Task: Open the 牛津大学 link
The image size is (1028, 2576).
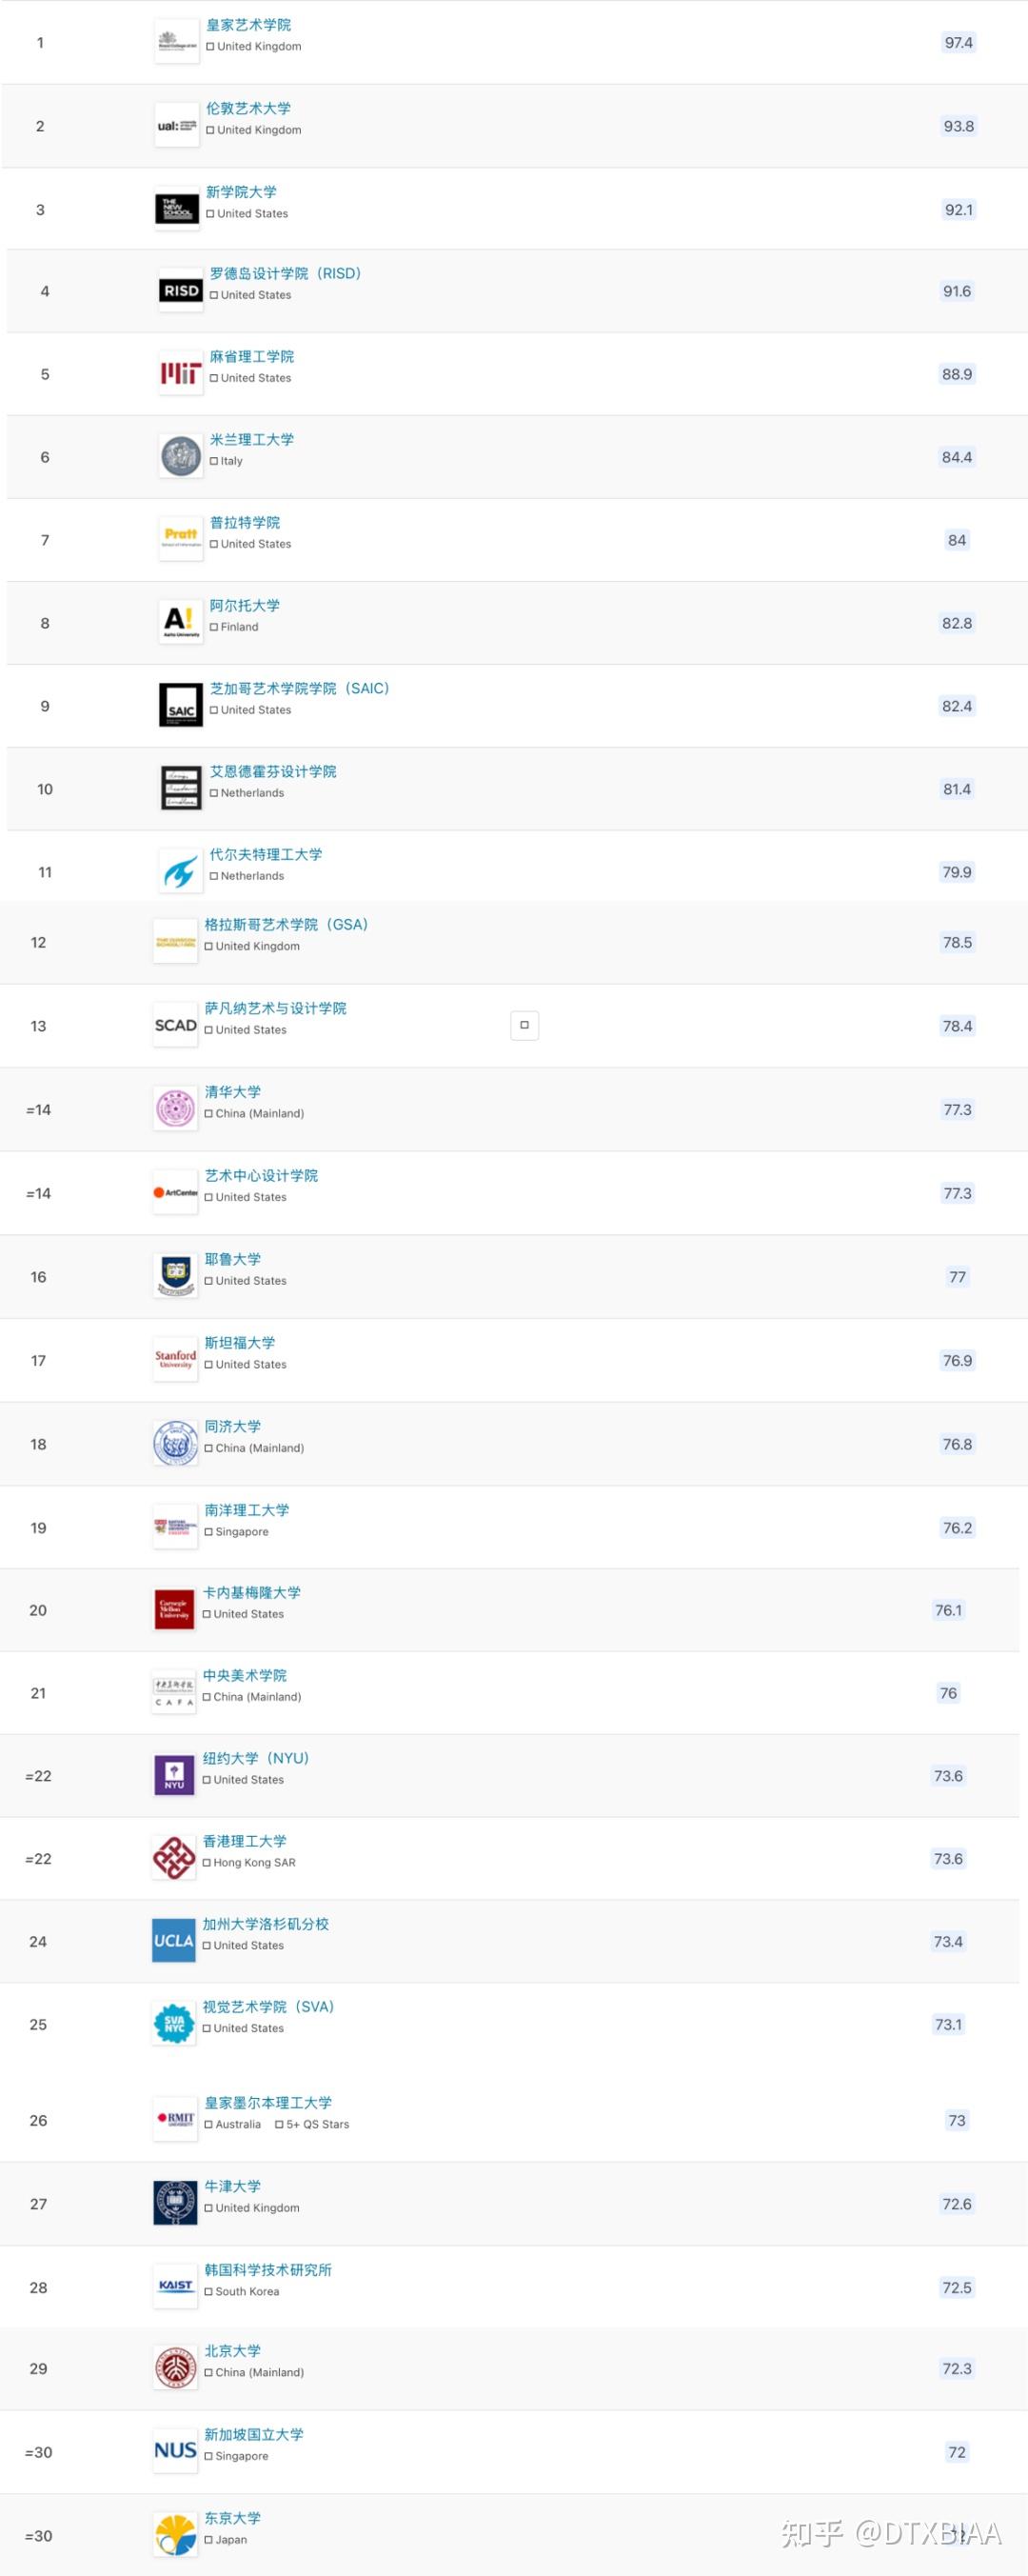Action: [x=233, y=2186]
